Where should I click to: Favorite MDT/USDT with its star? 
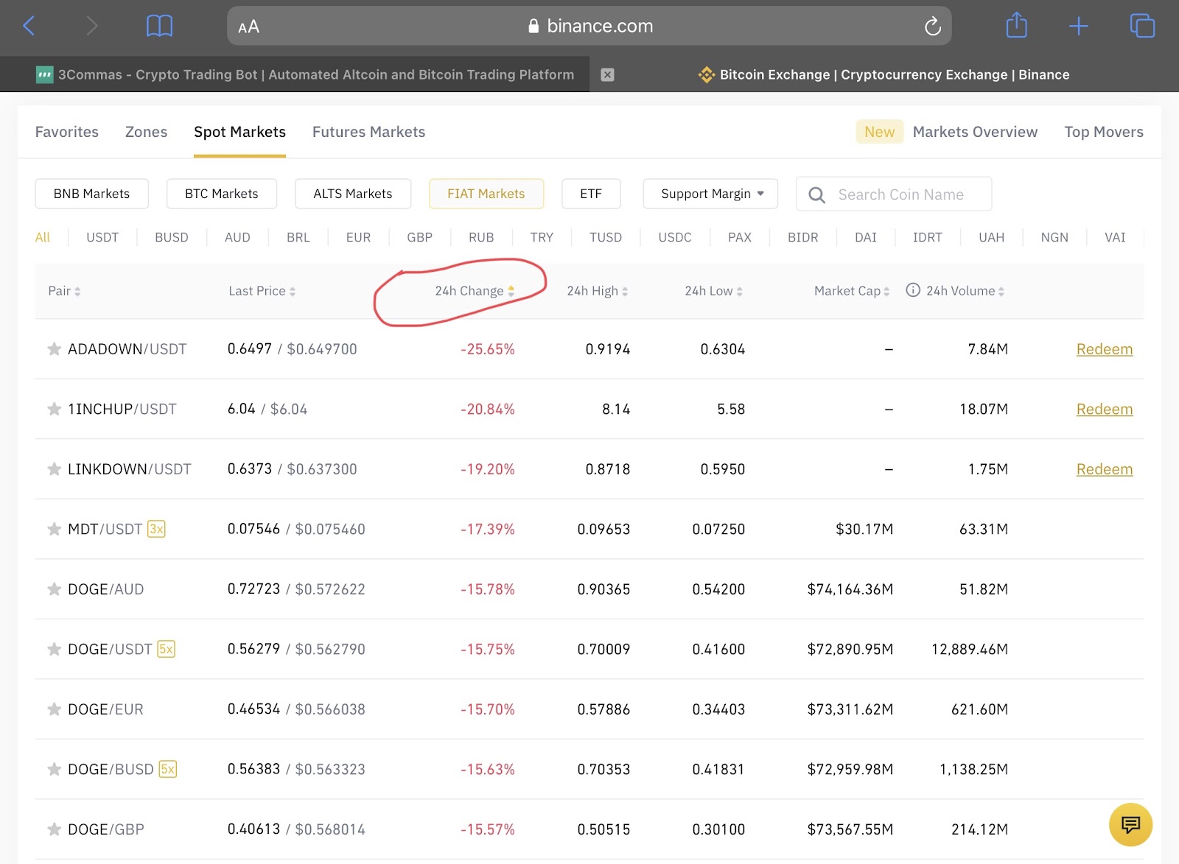coord(54,529)
